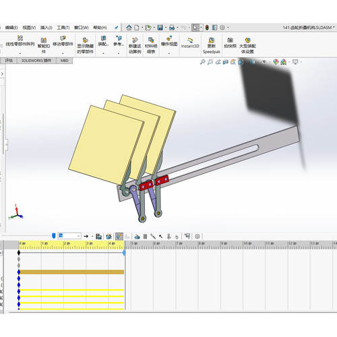This screenshot has width=337, height=337.
Task: Create a new document with New icon
Action: pos(137,28)
